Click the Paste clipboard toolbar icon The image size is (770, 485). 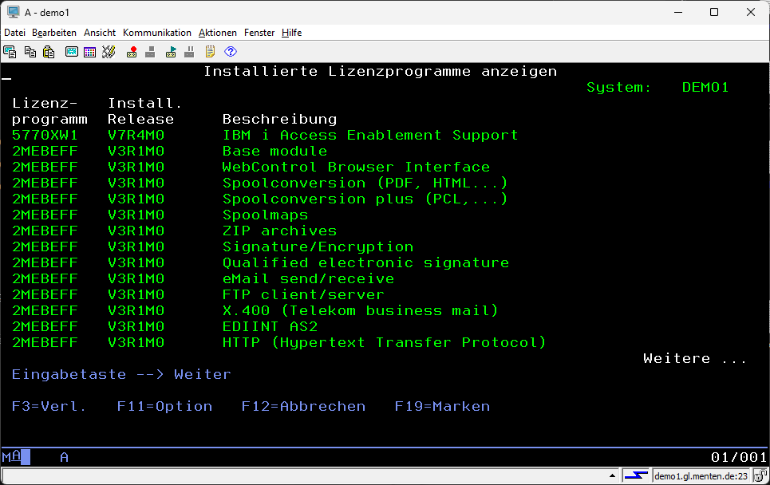[x=49, y=52]
